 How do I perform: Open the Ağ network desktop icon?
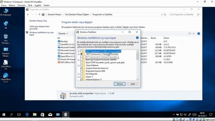pos(6,25)
